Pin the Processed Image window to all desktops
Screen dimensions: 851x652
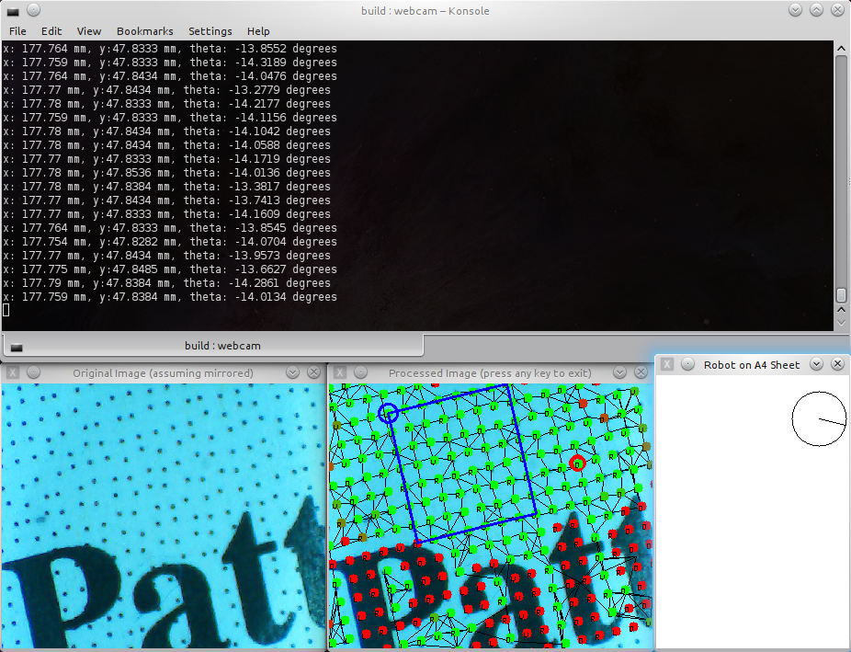click(360, 372)
